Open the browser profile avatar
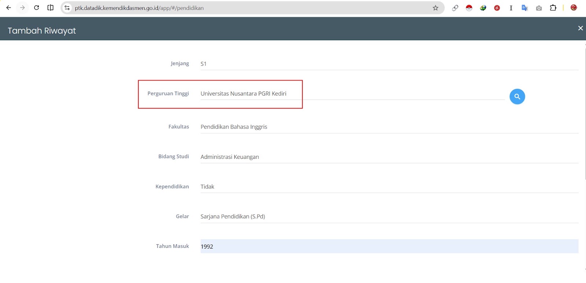586x283 pixels. [x=574, y=8]
